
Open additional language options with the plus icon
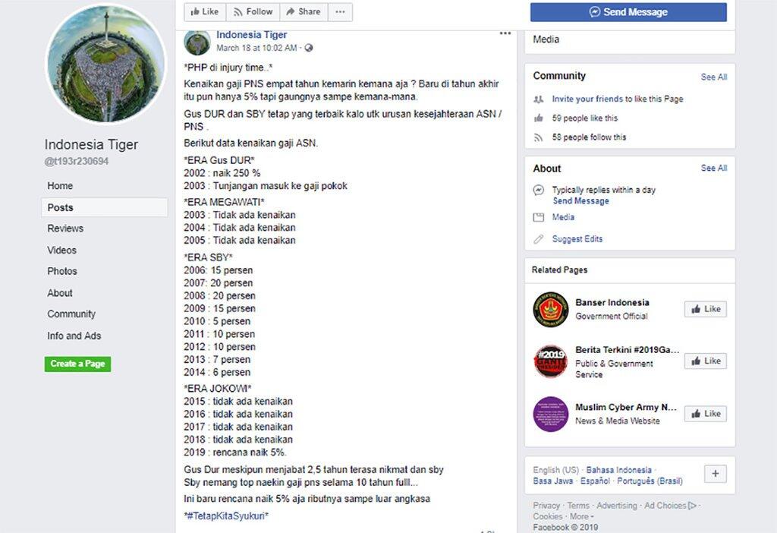coord(714,473)
